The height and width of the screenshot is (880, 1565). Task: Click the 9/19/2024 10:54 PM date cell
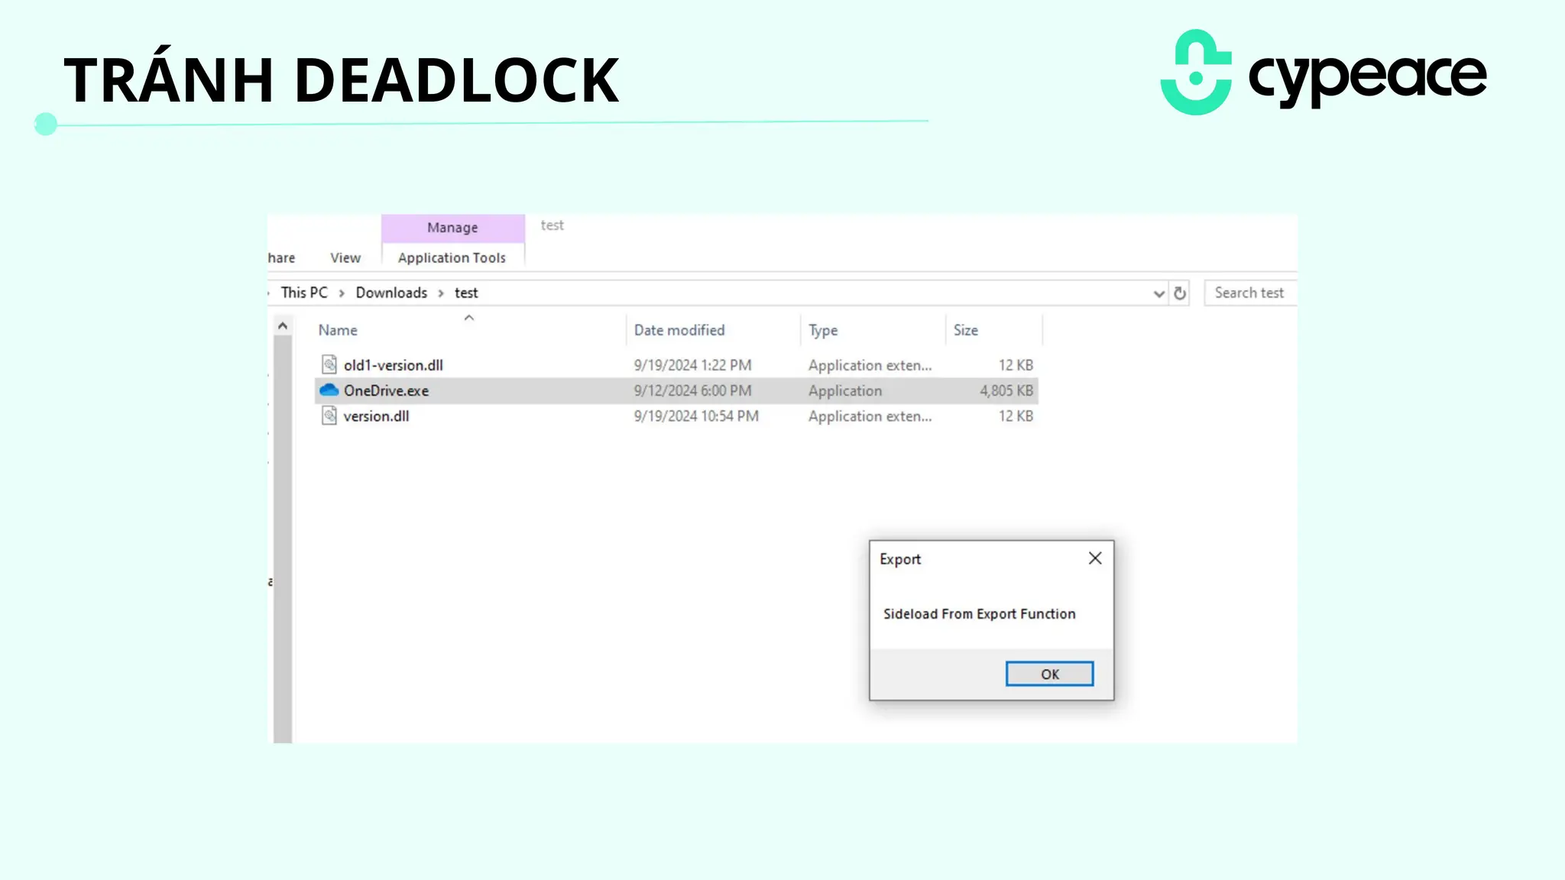(x=696, y=416)
